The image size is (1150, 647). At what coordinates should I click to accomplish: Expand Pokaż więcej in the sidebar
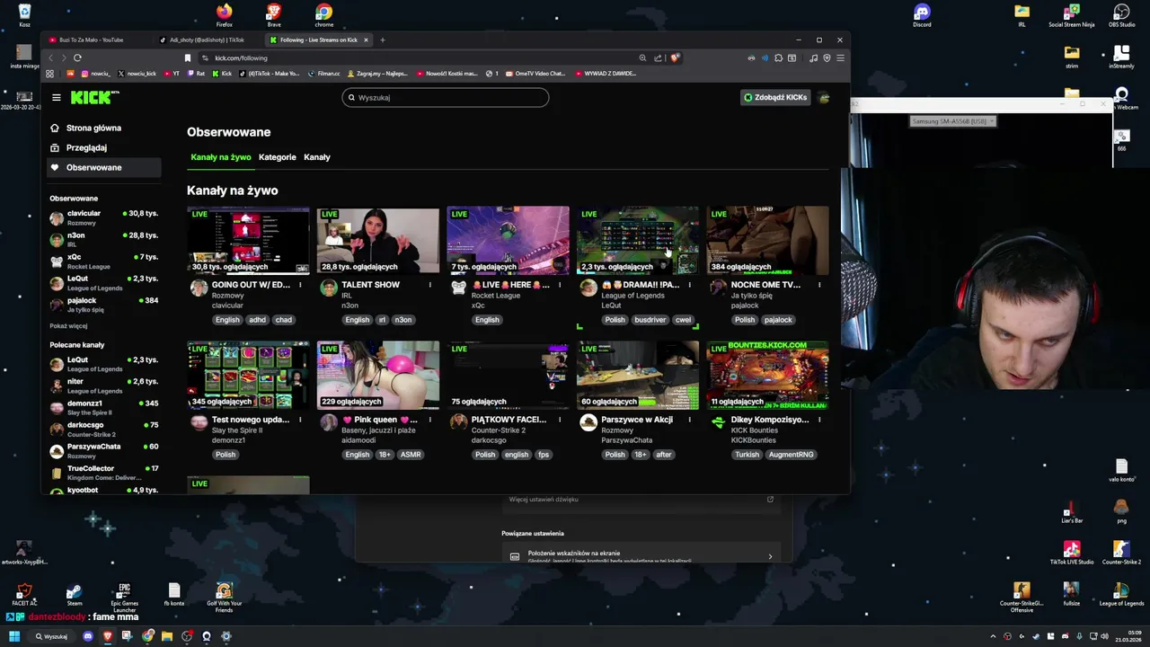point(68,326)
